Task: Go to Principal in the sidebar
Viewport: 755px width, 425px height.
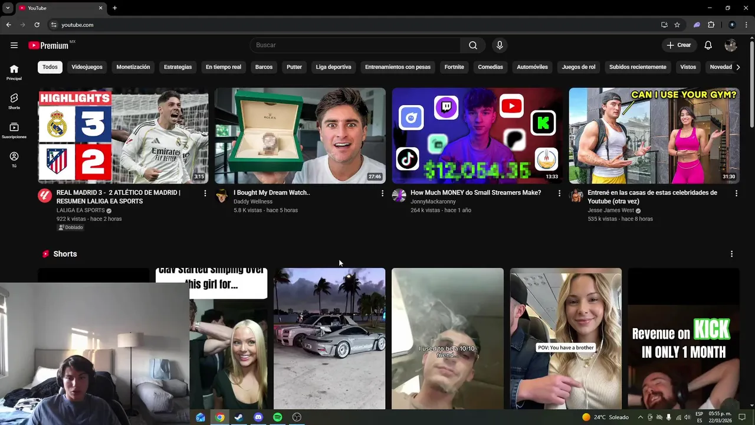Action: click(x=14, y=72)
